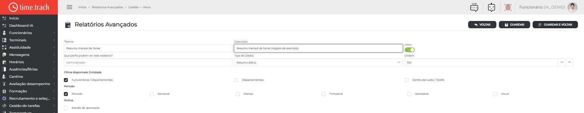
Task: Check the Departamentos filter checkbox
Action: [x=236, y=80]
